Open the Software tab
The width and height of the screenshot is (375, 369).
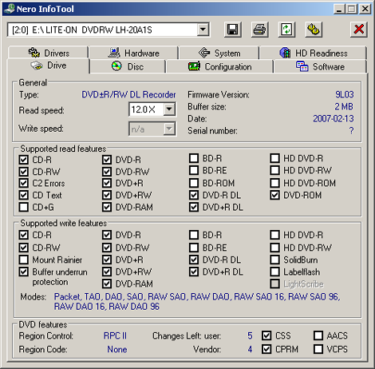[320, 66]
